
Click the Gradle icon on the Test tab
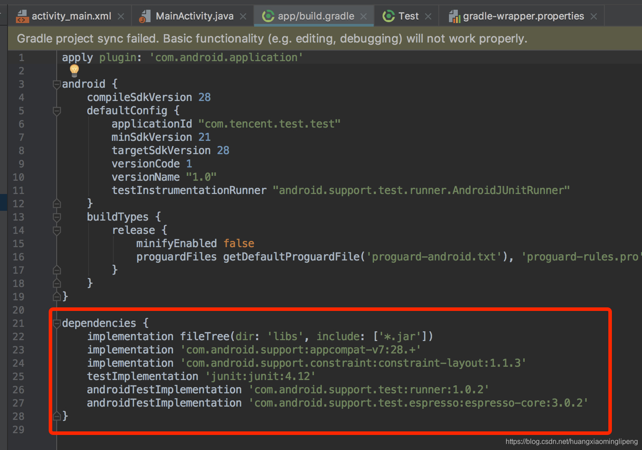coord(388,16)
